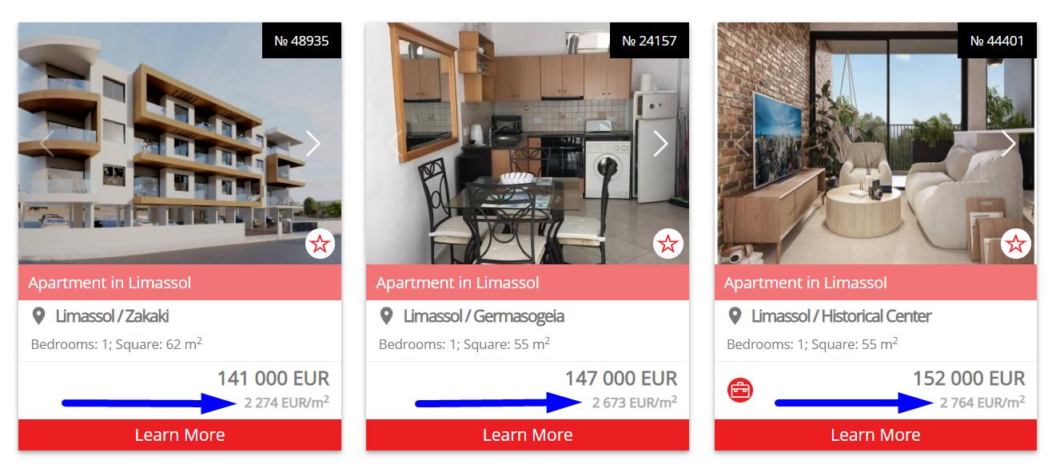Open Learn More for the 147 000 EUR apartment
The width and height of the screenshot is (1056, 468).
[x=528, y=435]
